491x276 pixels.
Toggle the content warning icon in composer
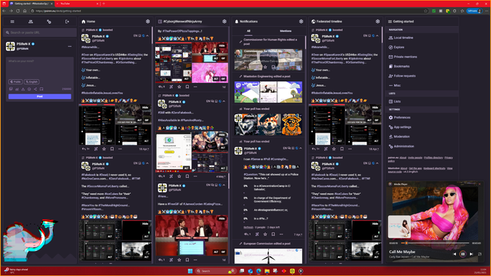(x=23, y=89)
